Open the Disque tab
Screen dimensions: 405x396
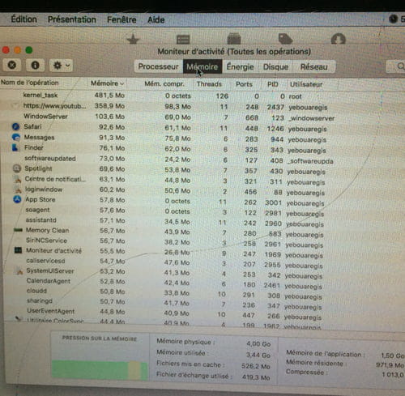275,66
